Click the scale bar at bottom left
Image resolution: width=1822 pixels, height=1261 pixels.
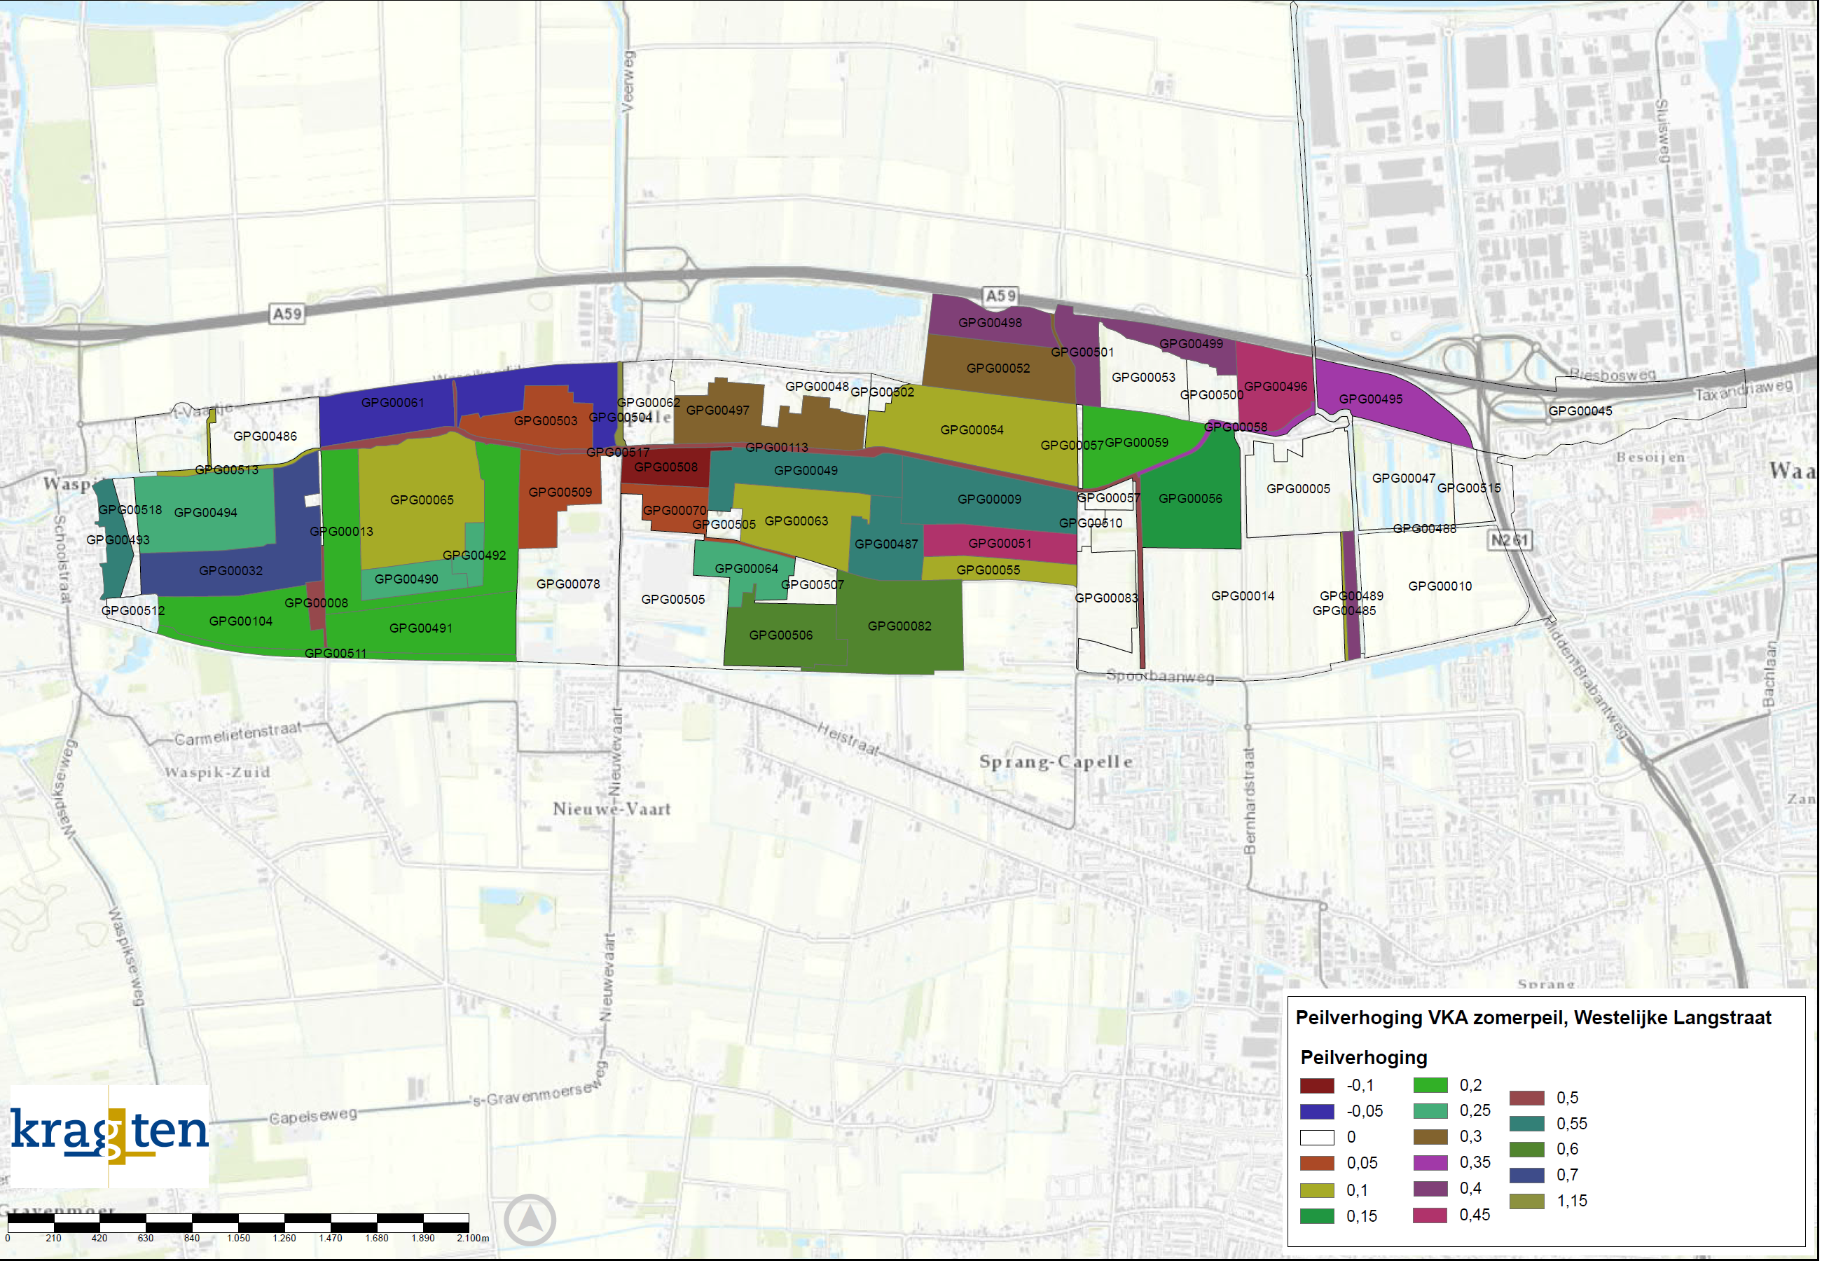pyautogui.click(x=238, y=1224)
